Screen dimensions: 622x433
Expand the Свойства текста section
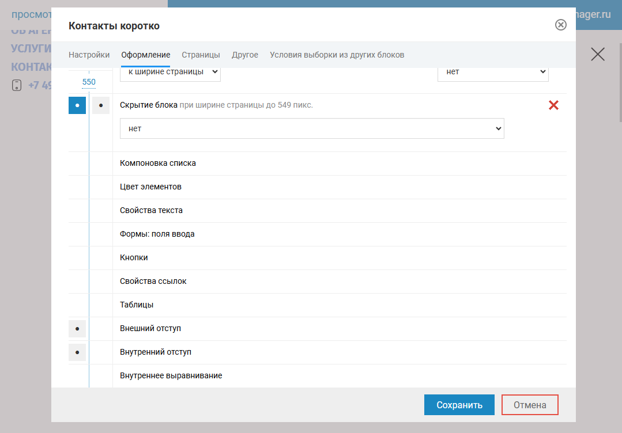pos(151,211)
